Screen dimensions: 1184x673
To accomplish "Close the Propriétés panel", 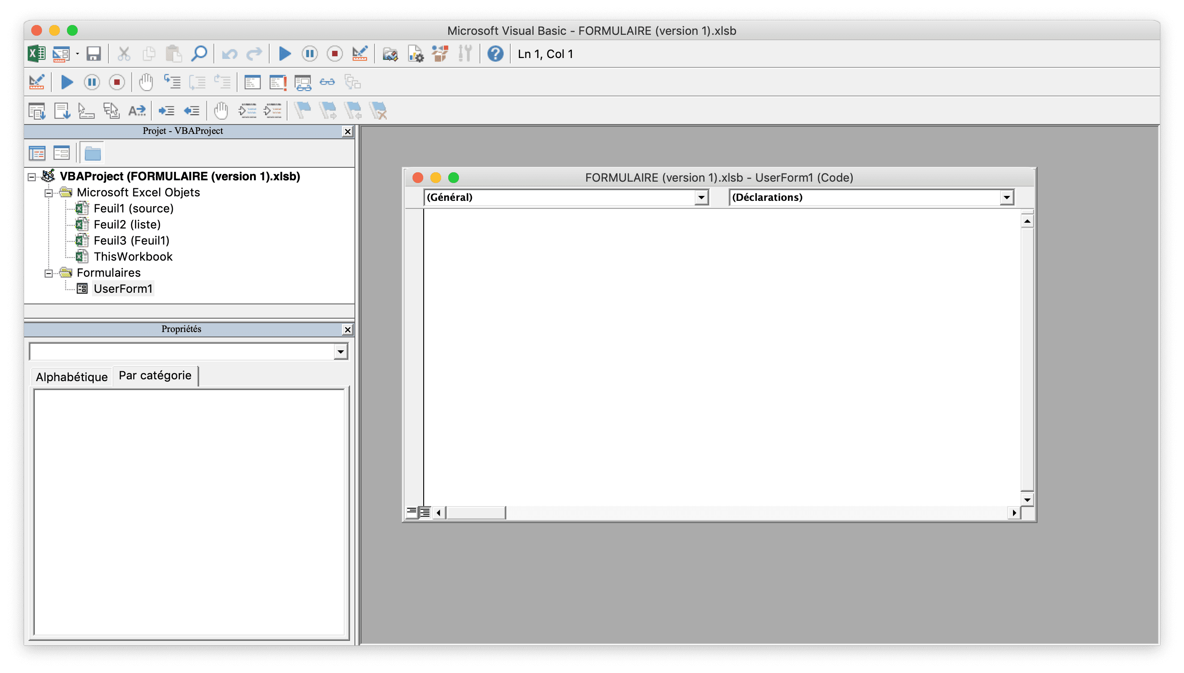I will pyautogui.click(x=348, y=329).
